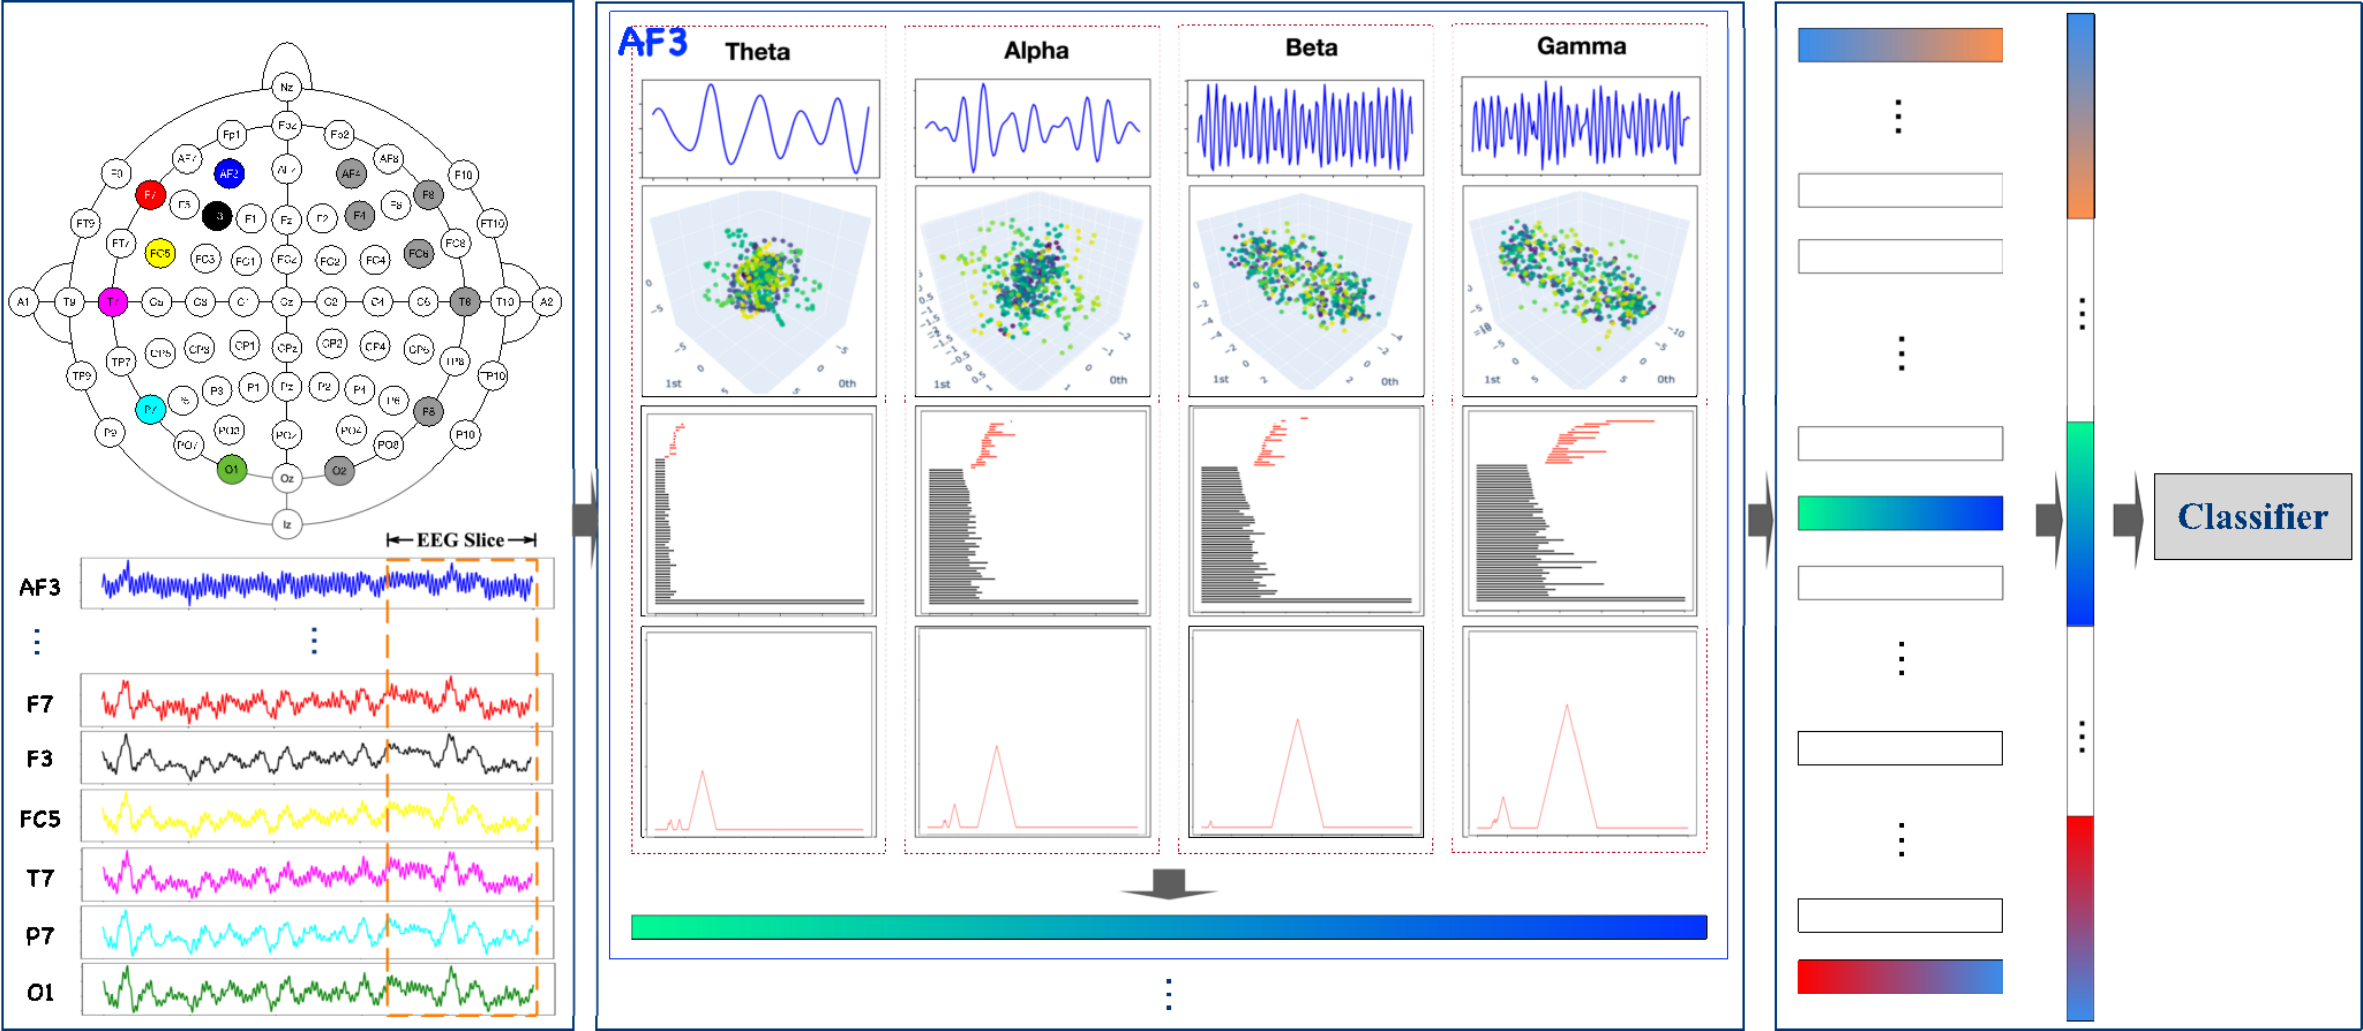Image resolution: width=2363 pixels, height=1031 pixels.
Task: Click the EEG Slice label
Action: point(460,540)
